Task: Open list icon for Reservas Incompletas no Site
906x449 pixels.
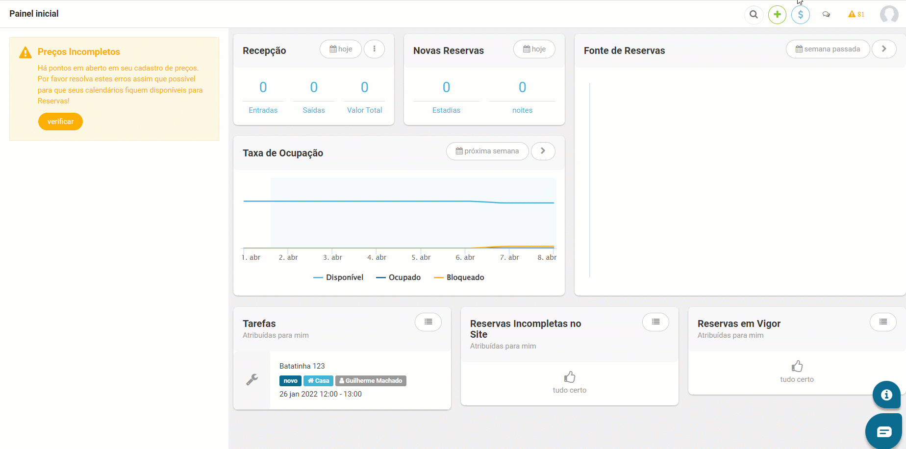Action: point(655,322)
